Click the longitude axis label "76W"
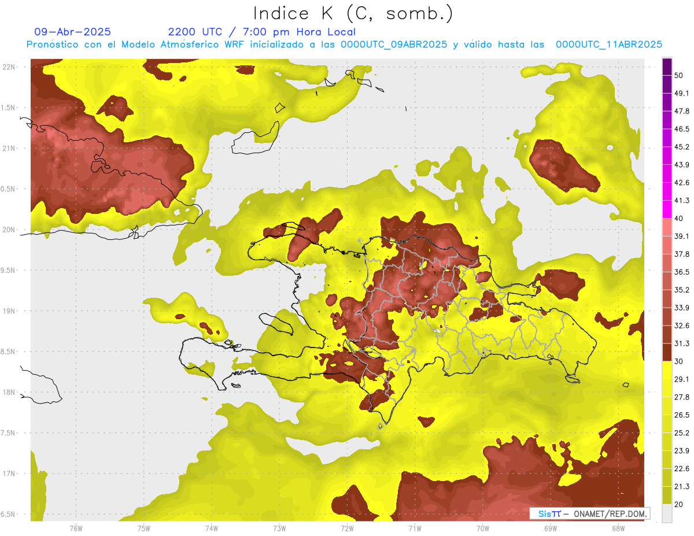Screen dimensions: 694x536 coord(76,528)
